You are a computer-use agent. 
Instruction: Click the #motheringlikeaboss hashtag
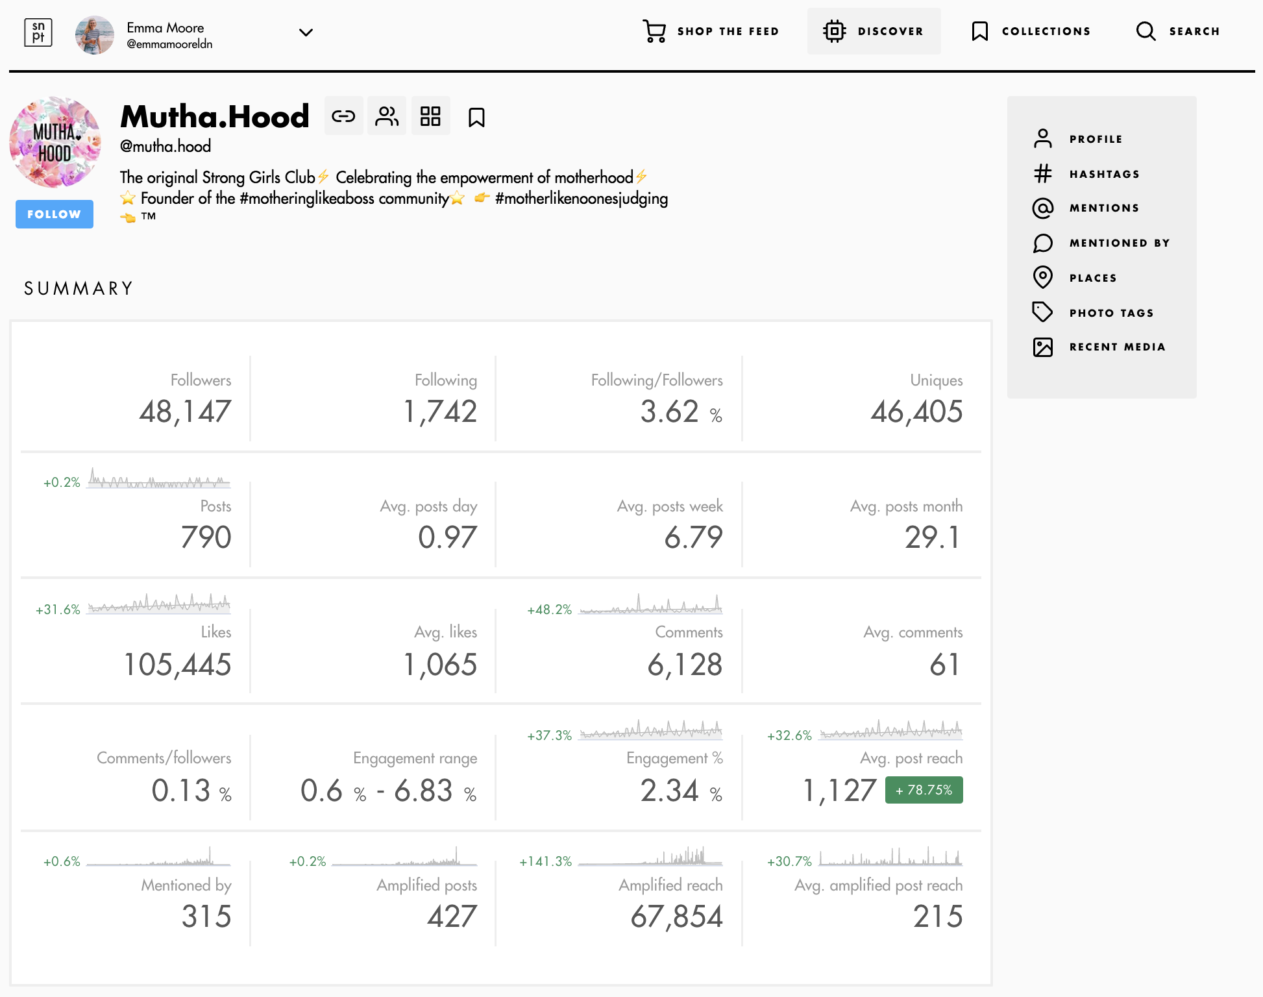click(x=307, y=198)
